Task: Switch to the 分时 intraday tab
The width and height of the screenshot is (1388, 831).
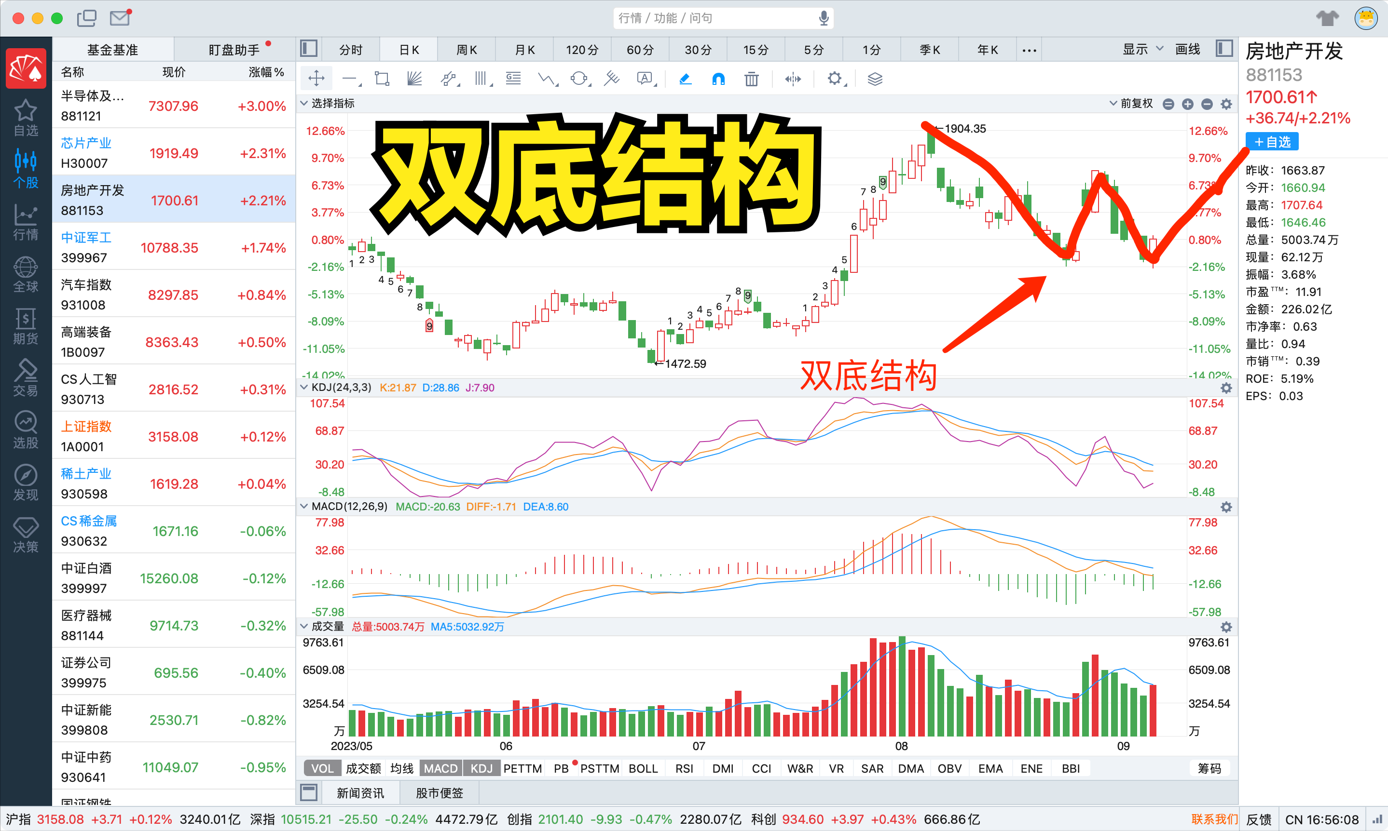Action: [351, 50]
